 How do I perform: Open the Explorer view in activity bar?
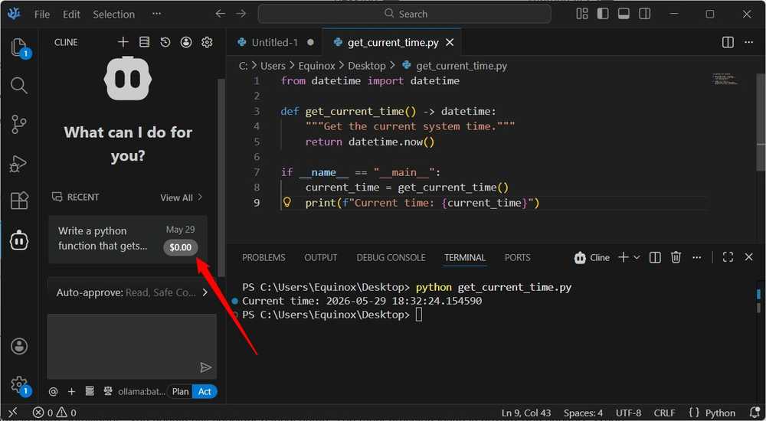click(x=18, y=47)
